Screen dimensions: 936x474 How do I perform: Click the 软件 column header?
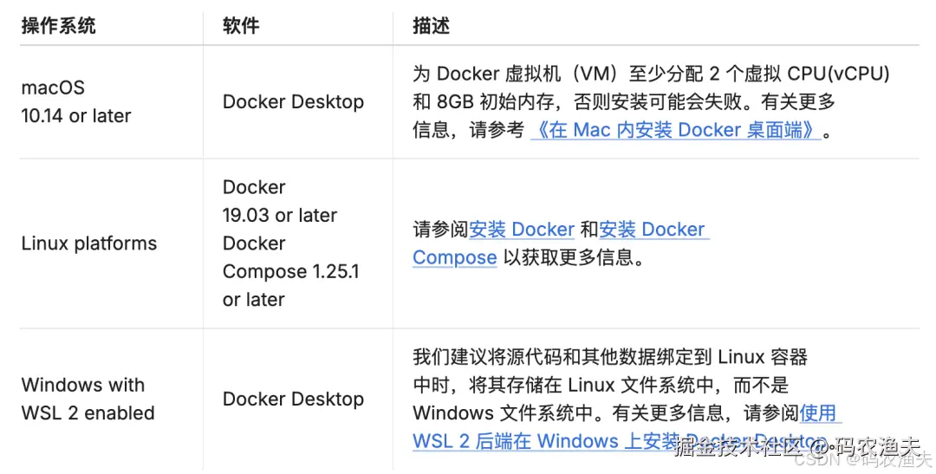click(241, 26)
